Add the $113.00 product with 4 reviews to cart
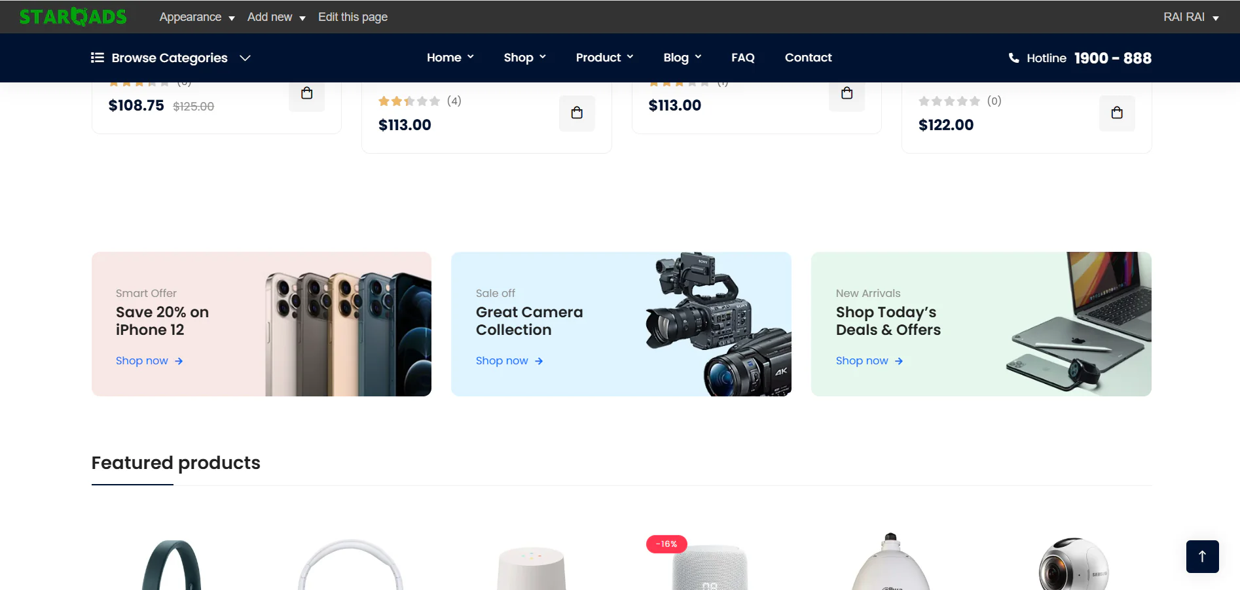Screen dimensions: 1240x590 coord(577,113)
